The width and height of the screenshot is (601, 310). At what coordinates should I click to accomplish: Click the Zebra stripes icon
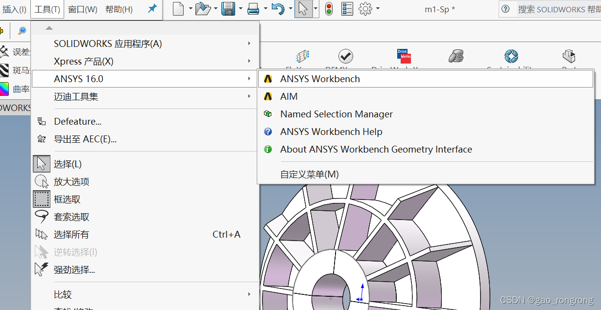pos(4,71)
